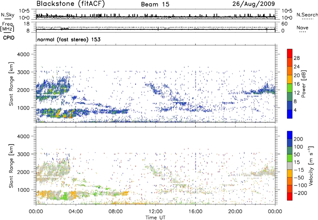Click the 'N.Sky' legend label
Screen dimensions: 318x220
click(x=8, y=15)
